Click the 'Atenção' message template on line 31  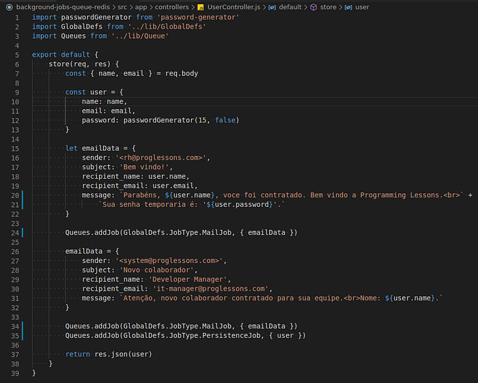pyautogui.click(x=281, y=298)
